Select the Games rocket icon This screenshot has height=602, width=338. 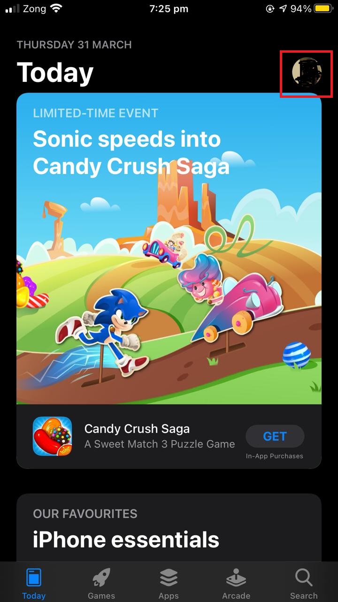pyautogui.click(x=101, y=578)
